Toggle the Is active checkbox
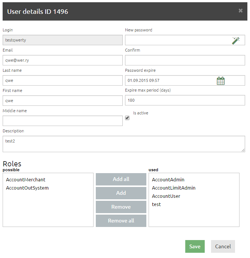The image size is (250, 258). [127, 118]
